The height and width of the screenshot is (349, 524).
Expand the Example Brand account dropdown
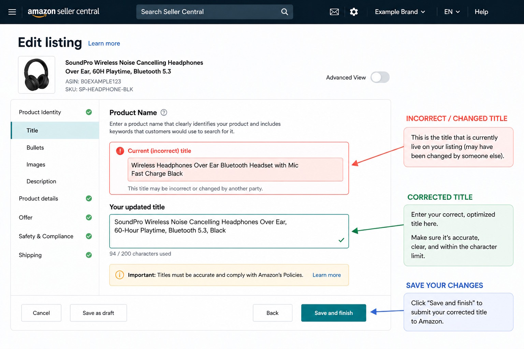[x=400, y=12]
